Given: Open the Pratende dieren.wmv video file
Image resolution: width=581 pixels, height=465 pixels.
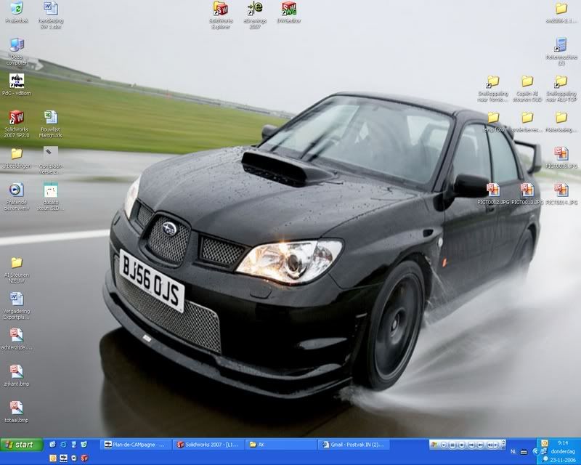Looking at the screenshot, I should (16, 197).
